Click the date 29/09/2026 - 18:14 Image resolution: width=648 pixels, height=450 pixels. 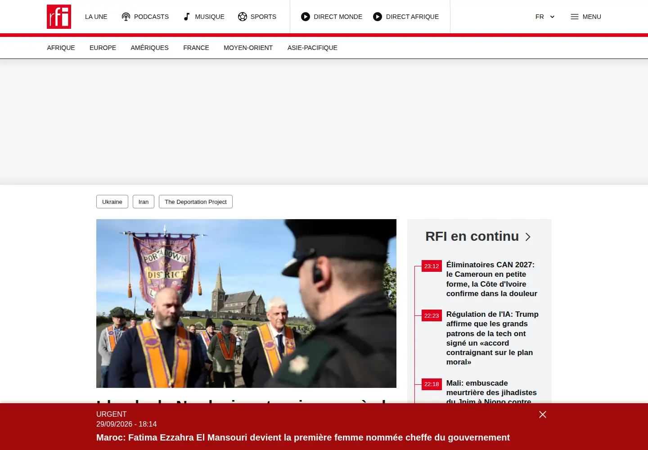pos(126,424)
